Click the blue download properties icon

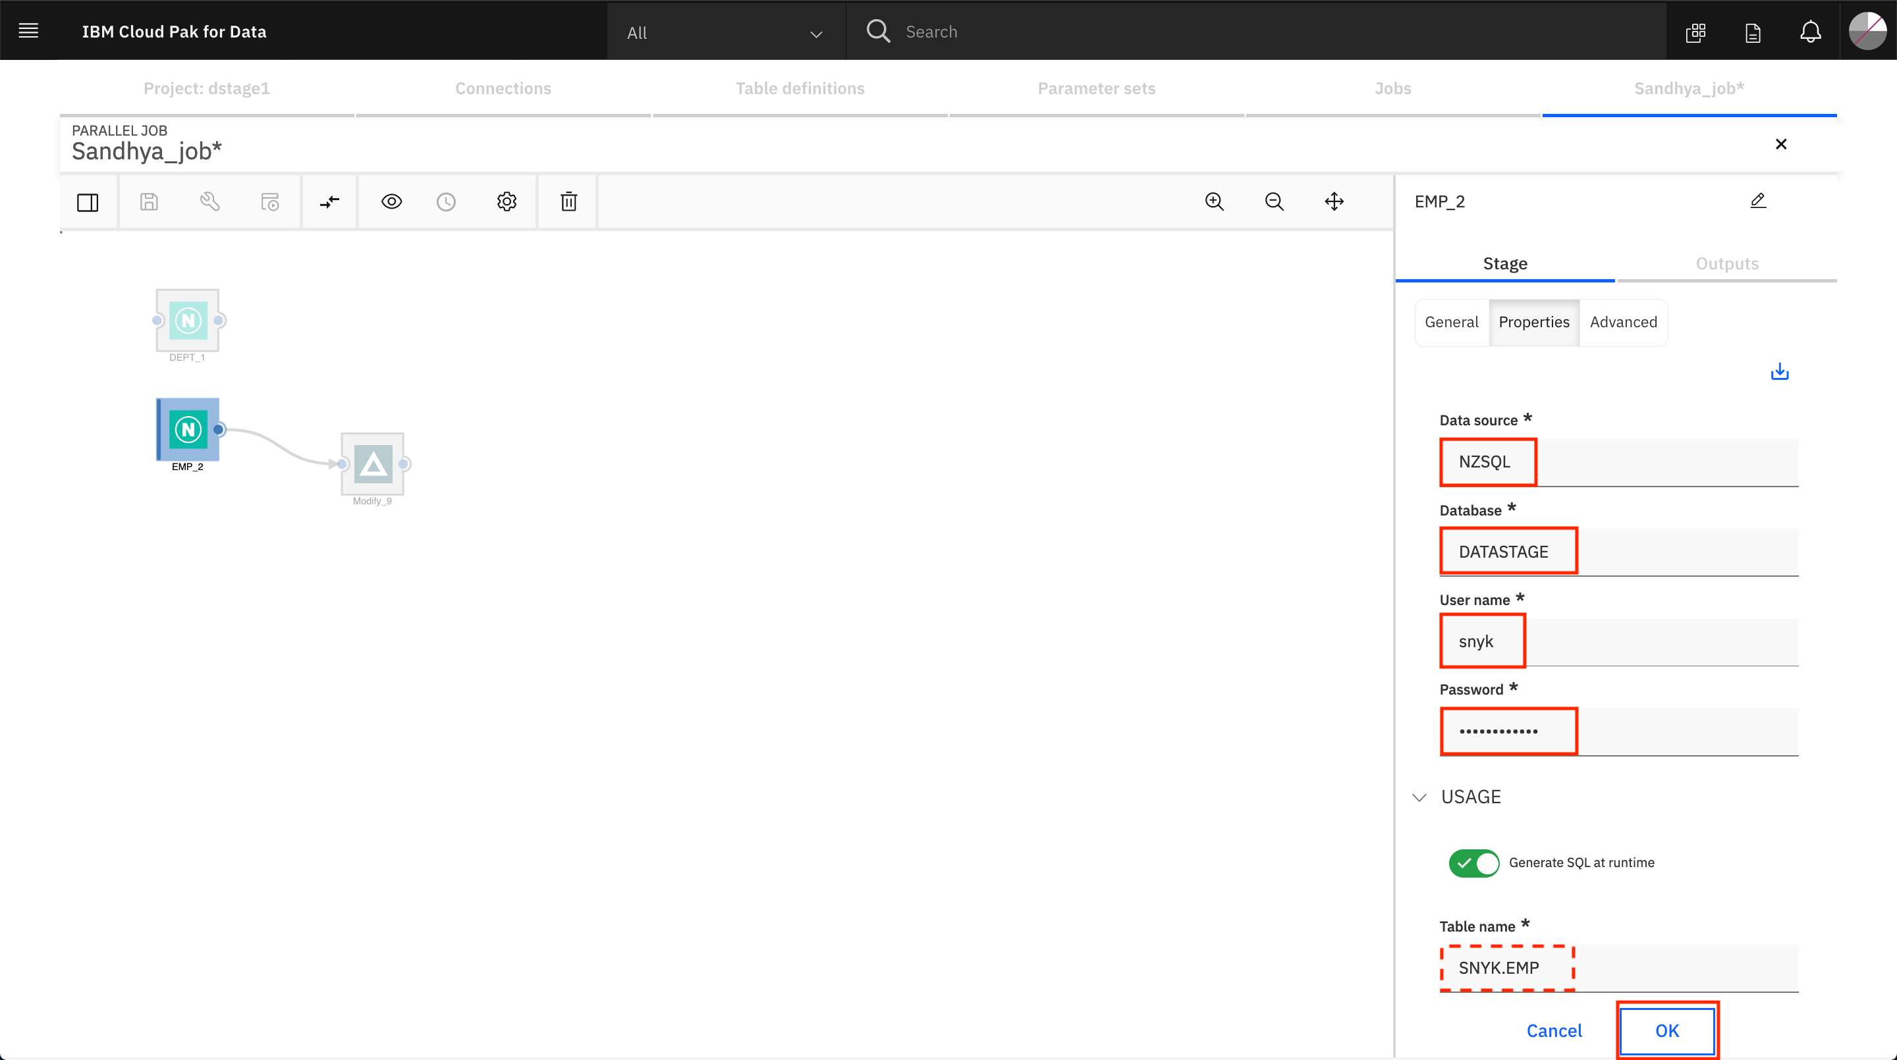[1780, 372]
